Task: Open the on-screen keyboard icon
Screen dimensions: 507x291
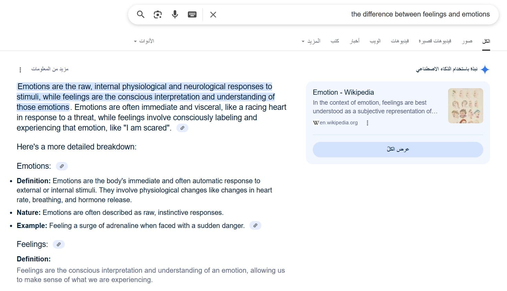Action: pos(192,14)
